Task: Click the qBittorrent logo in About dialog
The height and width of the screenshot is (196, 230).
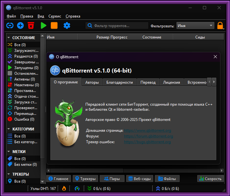Action: click(55, 70)
